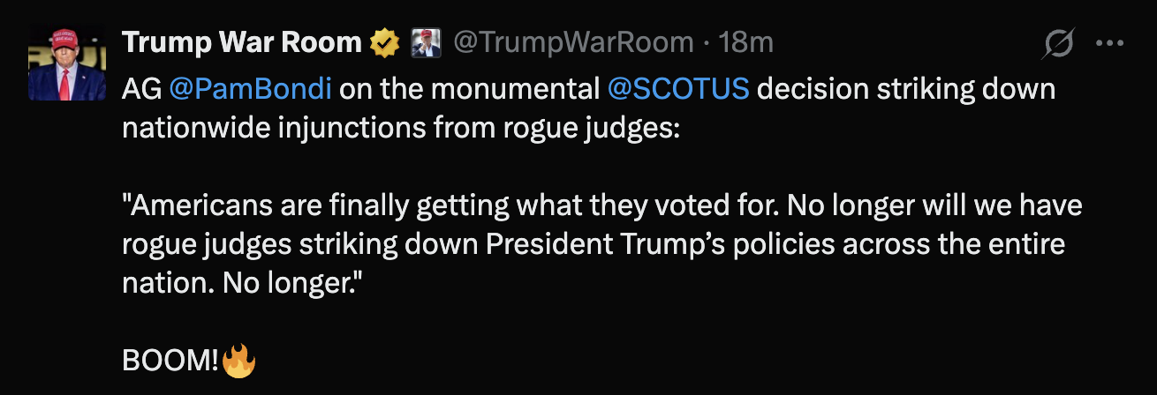This screenshot has height=395, width=1157.
Task: Click the word BOOM! in the post
Action: 170,361
